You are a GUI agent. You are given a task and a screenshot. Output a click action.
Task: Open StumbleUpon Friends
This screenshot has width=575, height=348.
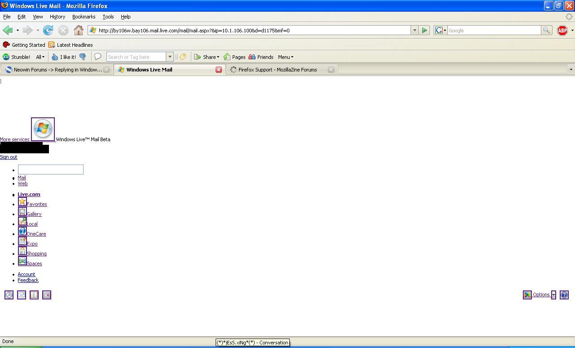coord(261,57)
